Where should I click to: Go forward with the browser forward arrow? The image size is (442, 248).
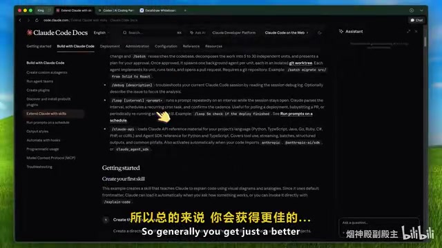coord(28,20)
